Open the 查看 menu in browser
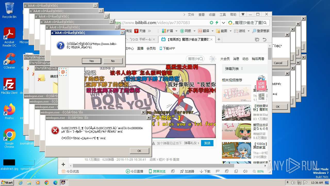 point(202,15)
